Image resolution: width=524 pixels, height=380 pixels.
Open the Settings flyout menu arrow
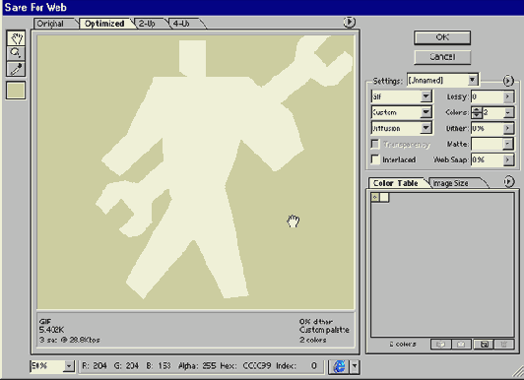pos(508,81)
